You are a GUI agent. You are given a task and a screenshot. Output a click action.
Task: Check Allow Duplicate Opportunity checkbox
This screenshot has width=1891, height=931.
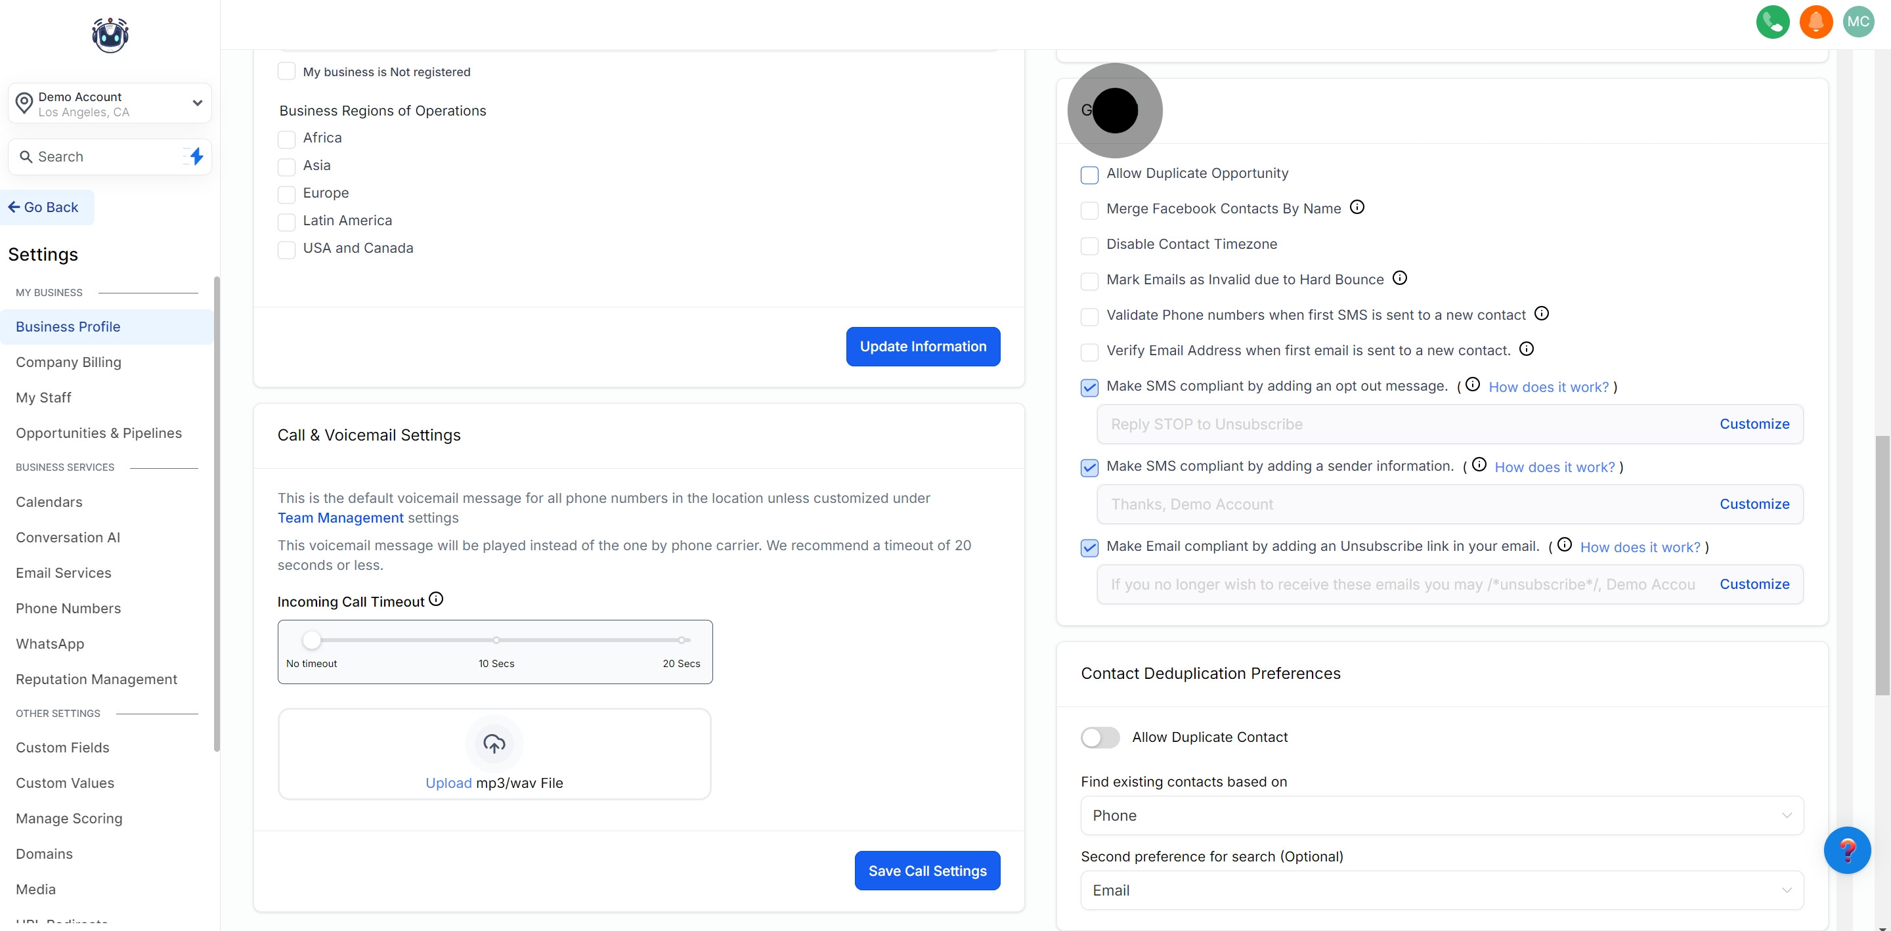coord(1089,175)
